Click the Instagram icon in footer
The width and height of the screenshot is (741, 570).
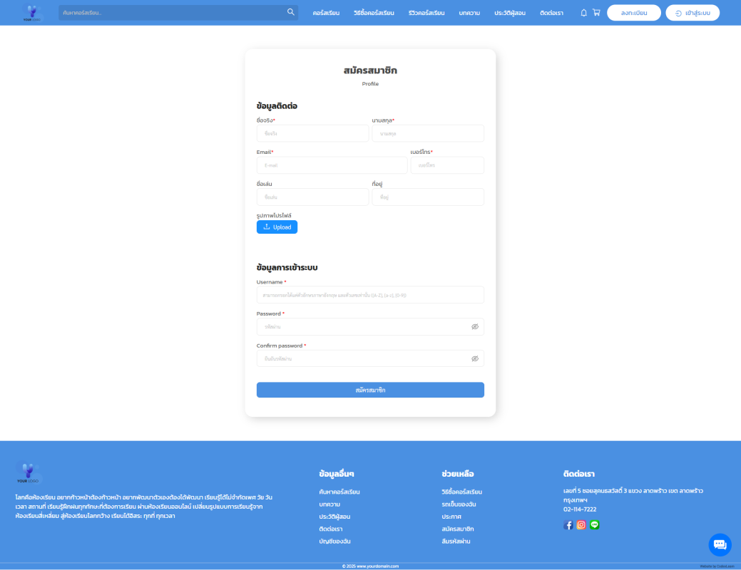[581, 525]
